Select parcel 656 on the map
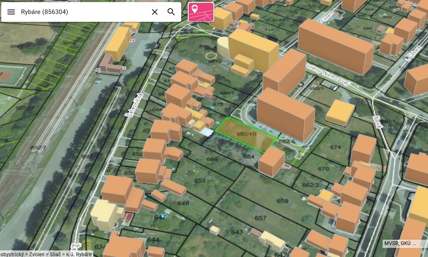Screen dimensions: 428x257 click(212, 159)
